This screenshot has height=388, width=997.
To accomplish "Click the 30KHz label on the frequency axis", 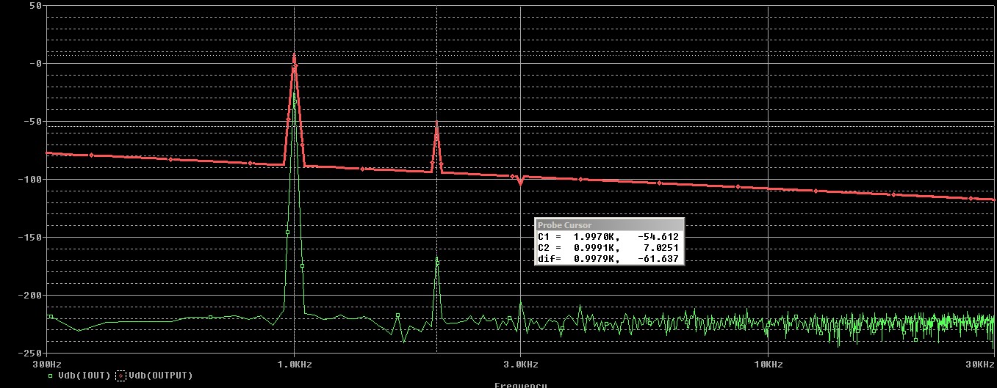I will click(981, 365).
